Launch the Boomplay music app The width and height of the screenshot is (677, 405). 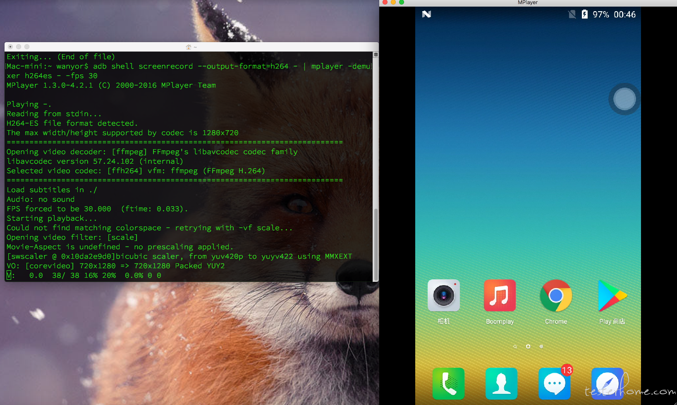point(500,295)
